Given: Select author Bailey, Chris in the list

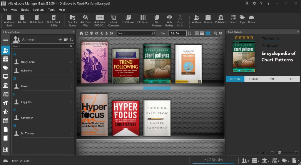Looking at the screenshot, I should [28, 62].
